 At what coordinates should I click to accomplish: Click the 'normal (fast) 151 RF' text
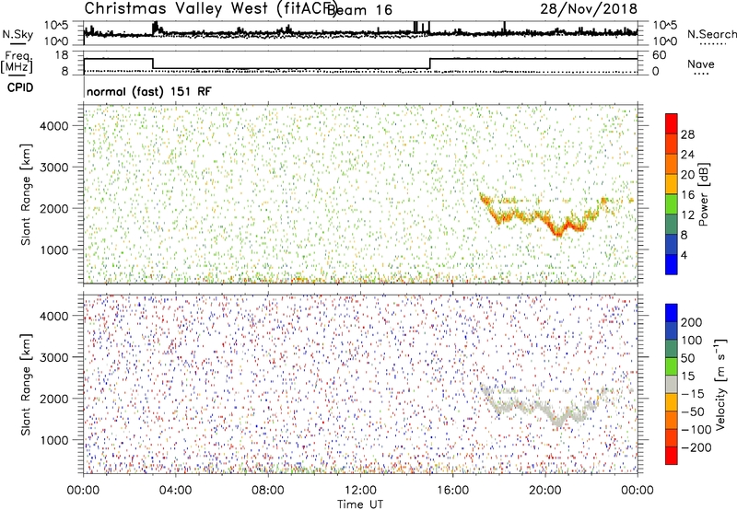tap(149, 91)
